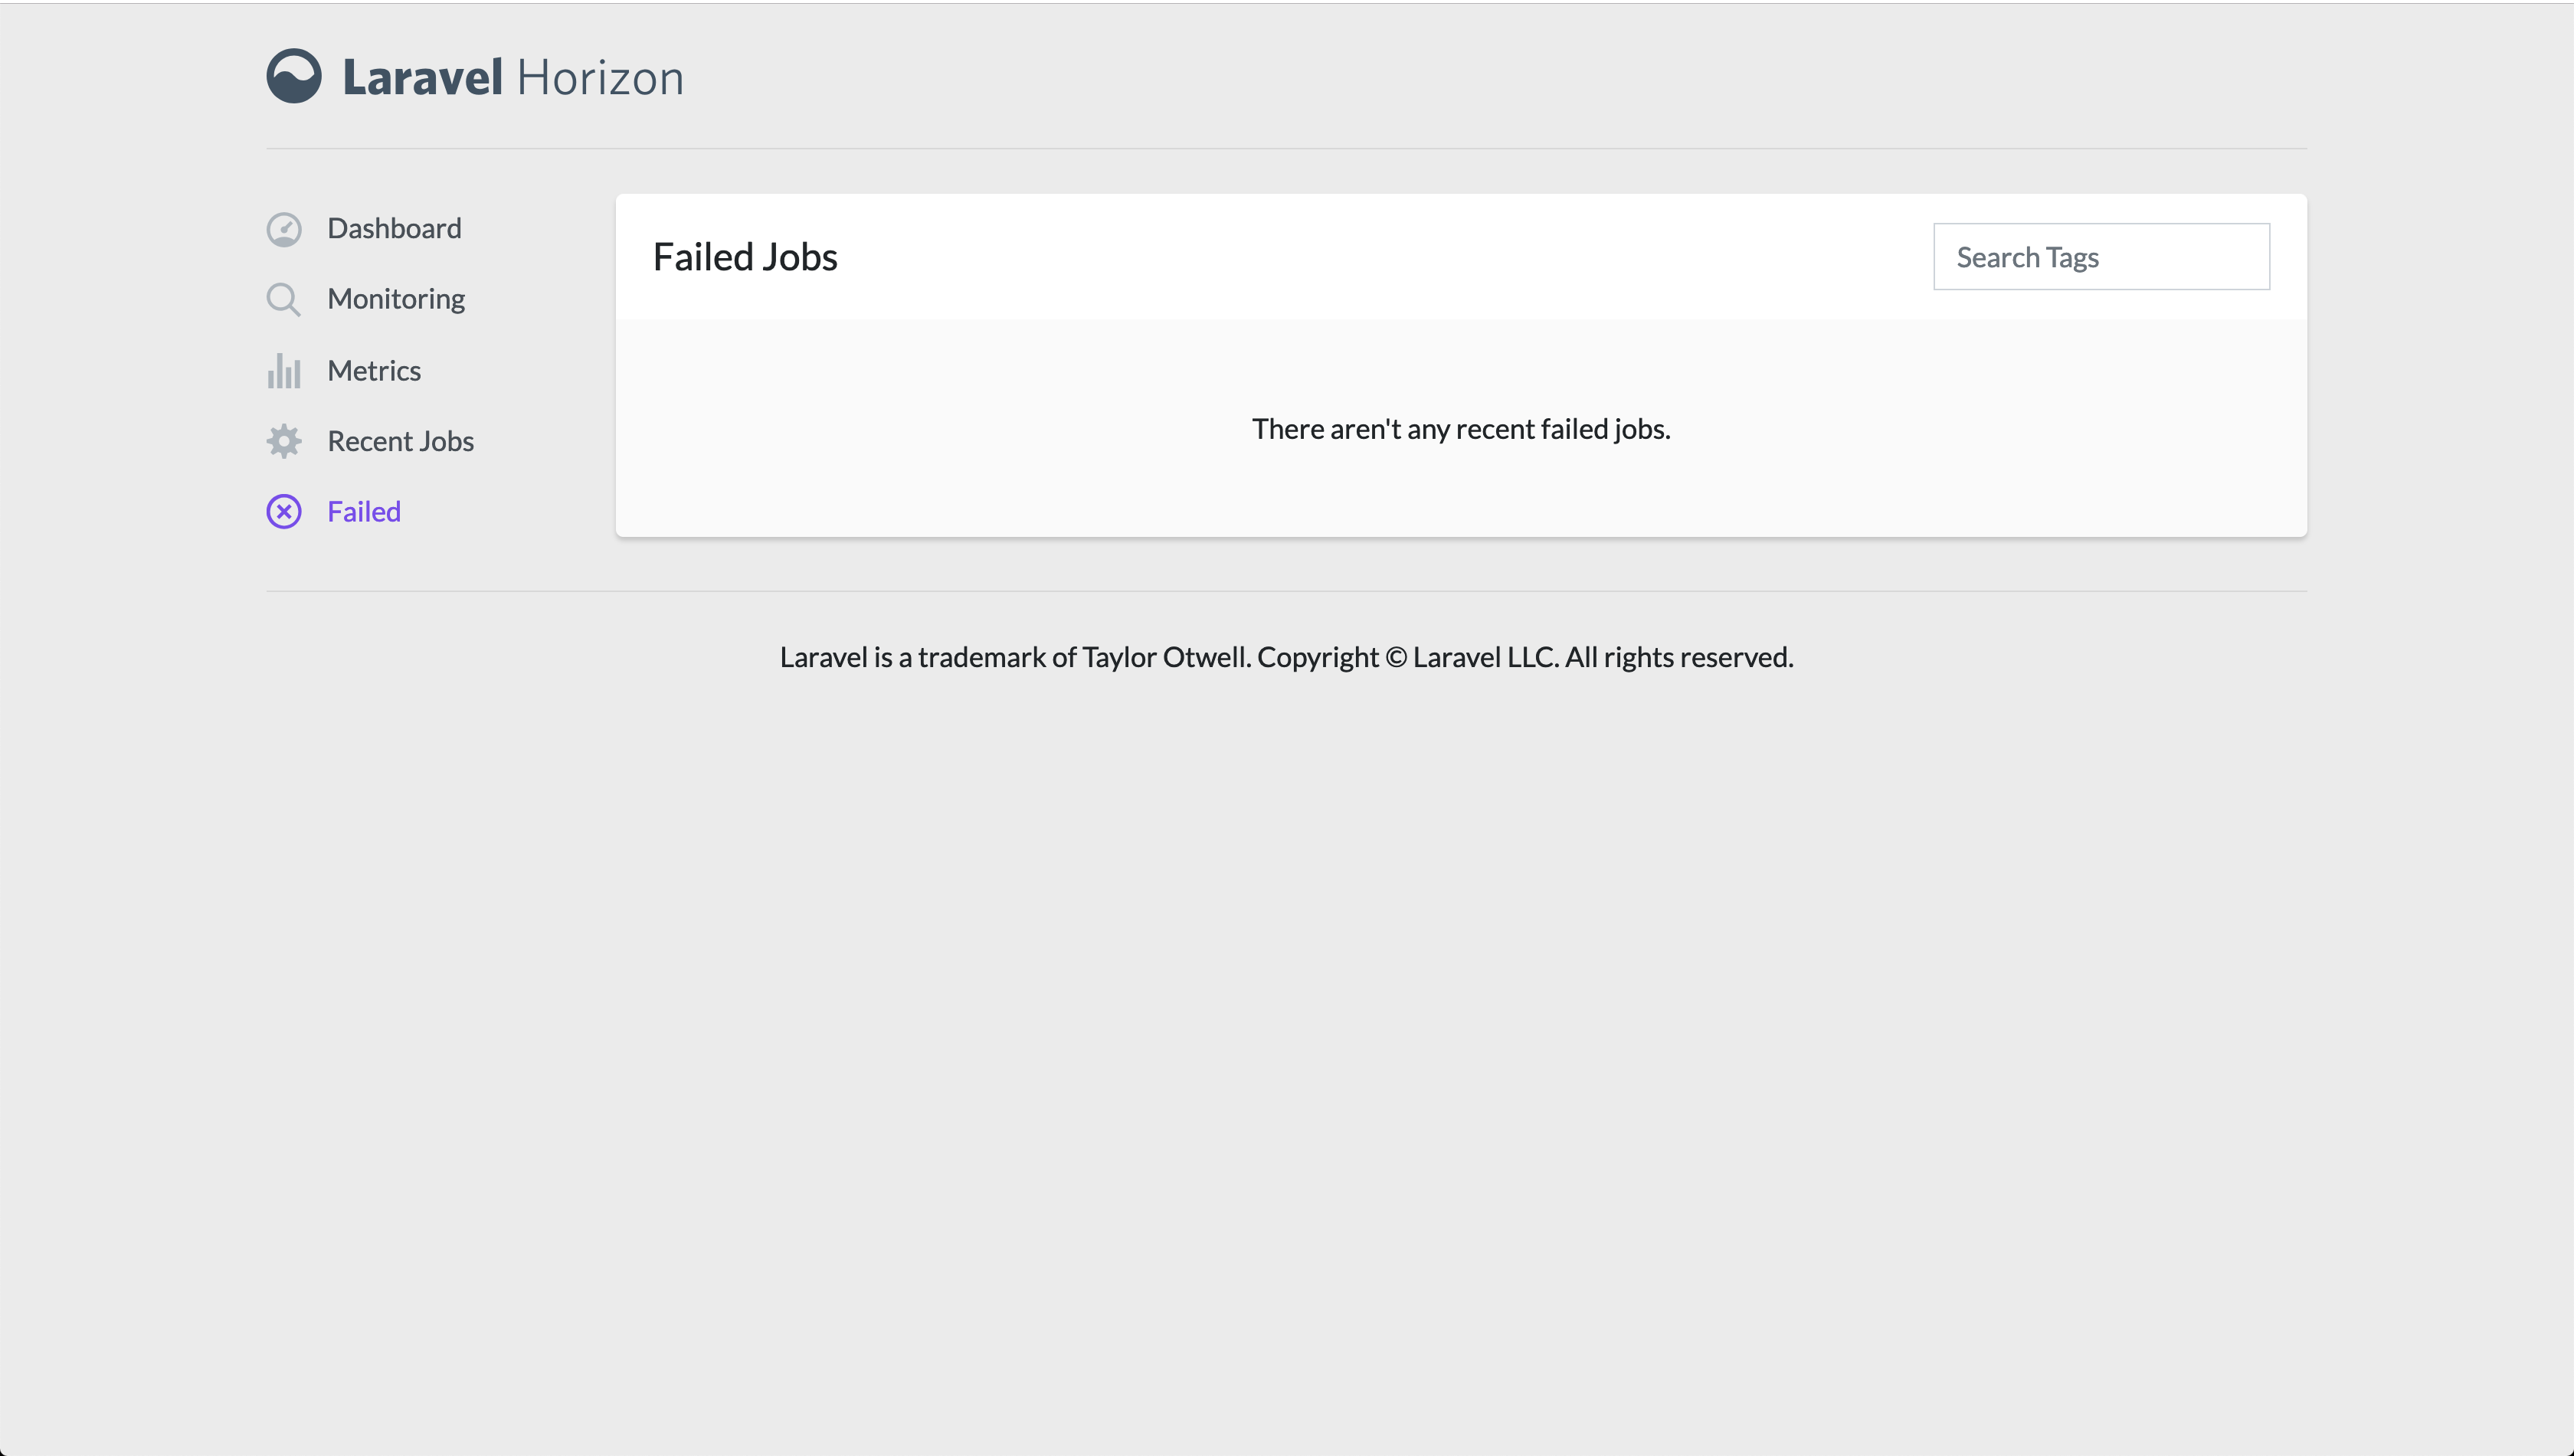Click the Laravel Horizon title text
Screen dimensions: 2574x1456
coord(512,76)
